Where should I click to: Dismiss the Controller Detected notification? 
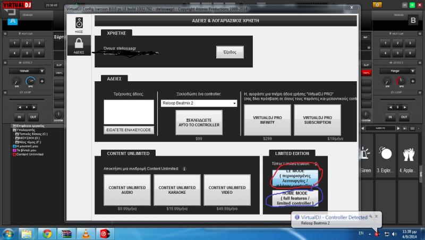pyautogui.click(x=376, y=217)
